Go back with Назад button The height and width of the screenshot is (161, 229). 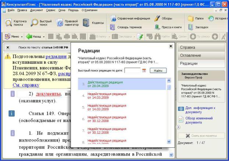point(33,36)
